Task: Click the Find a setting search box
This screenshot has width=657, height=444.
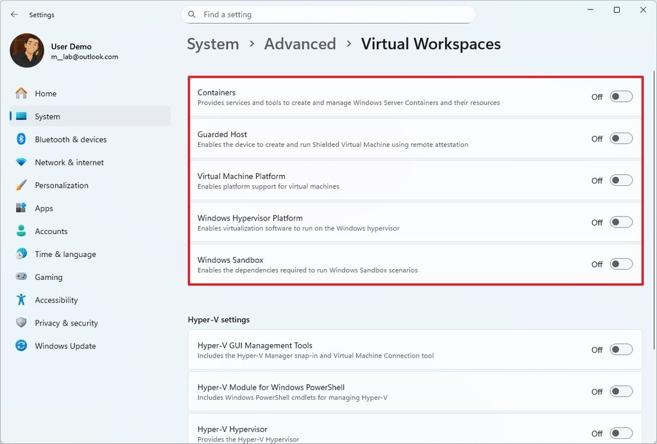Action: coord(328,14)
